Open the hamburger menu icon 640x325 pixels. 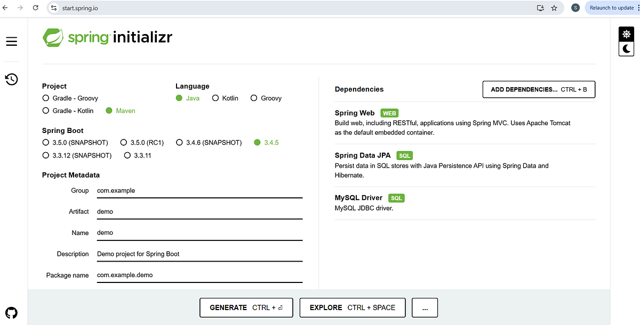click(12, 41)
